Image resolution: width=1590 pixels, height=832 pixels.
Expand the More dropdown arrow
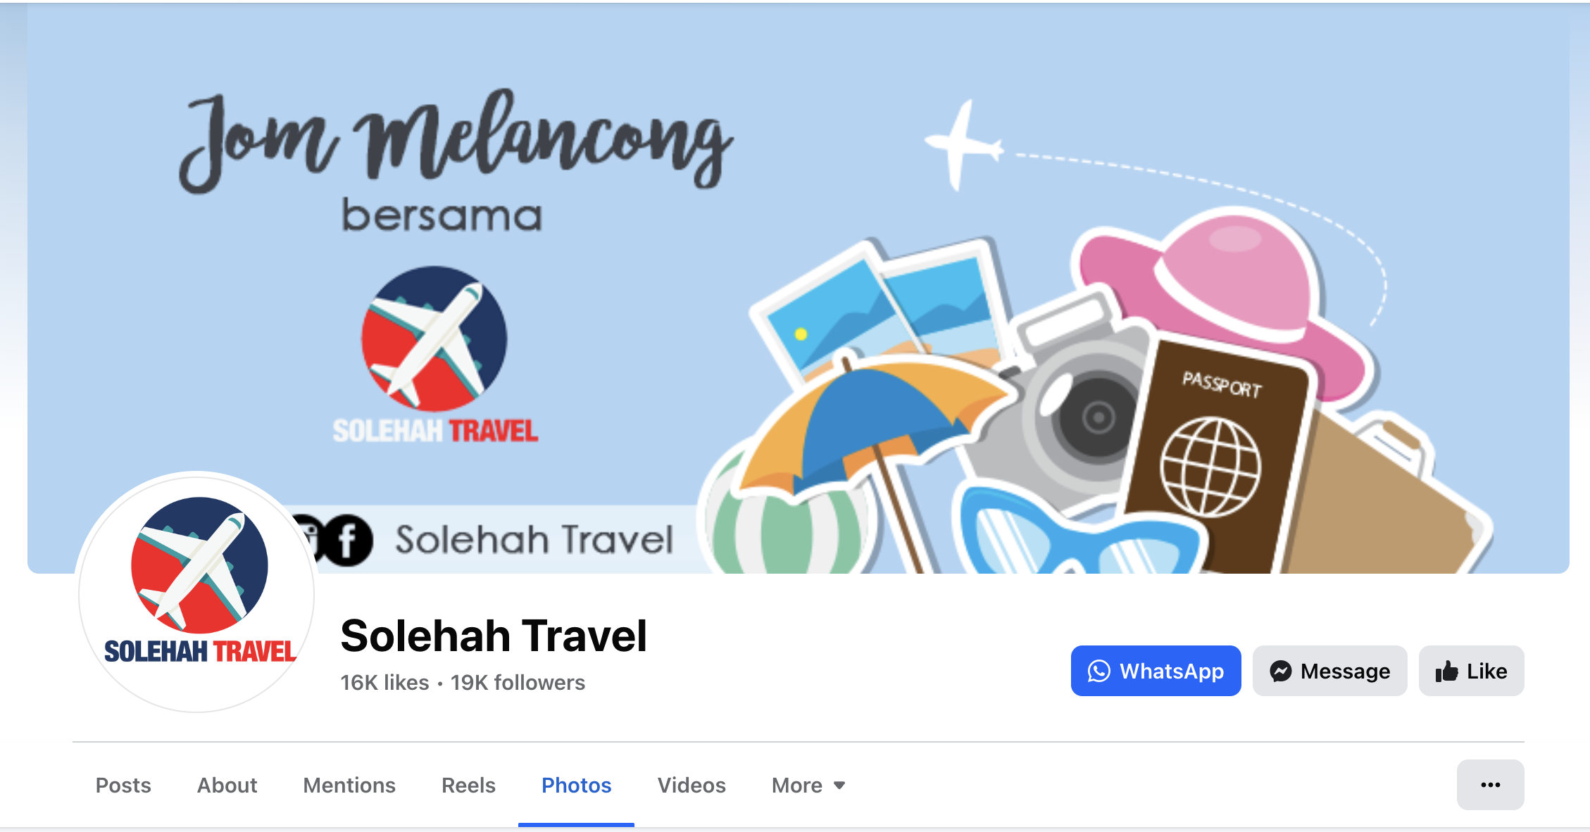(x=839, y=786)
